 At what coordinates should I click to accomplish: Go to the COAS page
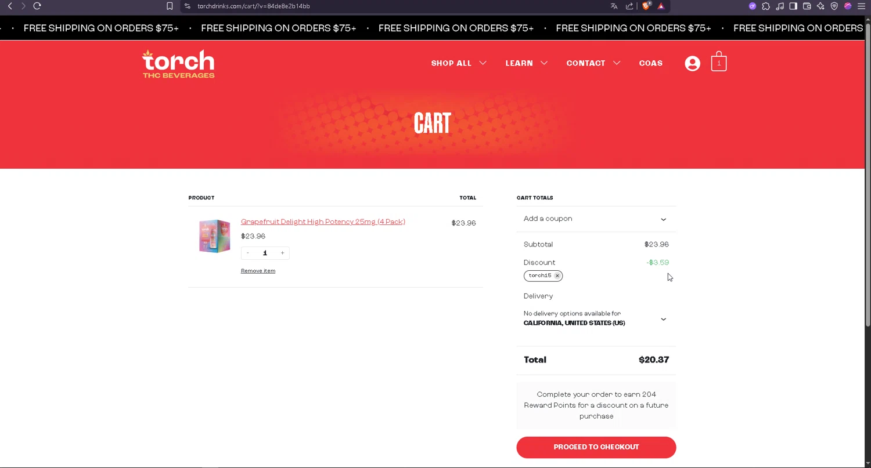tap(651, 63)
